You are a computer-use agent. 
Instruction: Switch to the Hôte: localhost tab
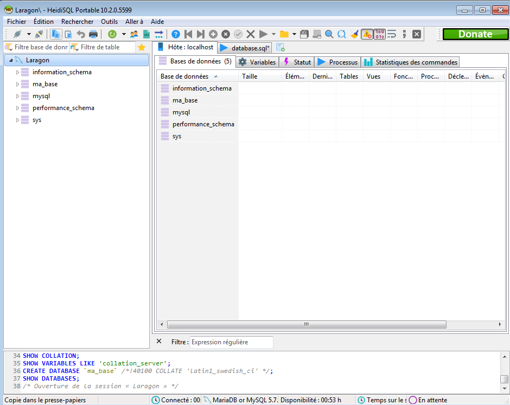pyautogui.click(x=186, y=47)
